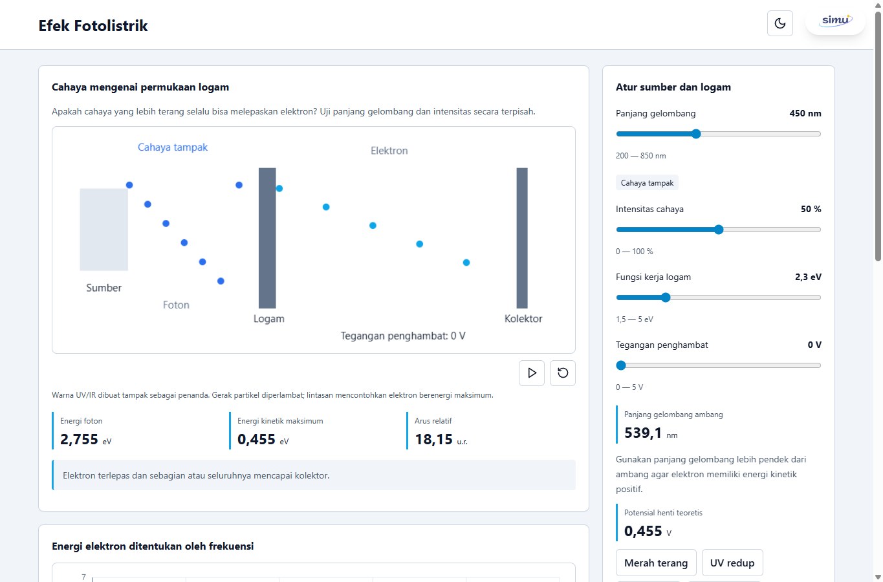Image resolution: width=883 pixels, height=582 pixels.
Task: Click the Potensial henti teoretis value 0,455
Action: [643, 532]
